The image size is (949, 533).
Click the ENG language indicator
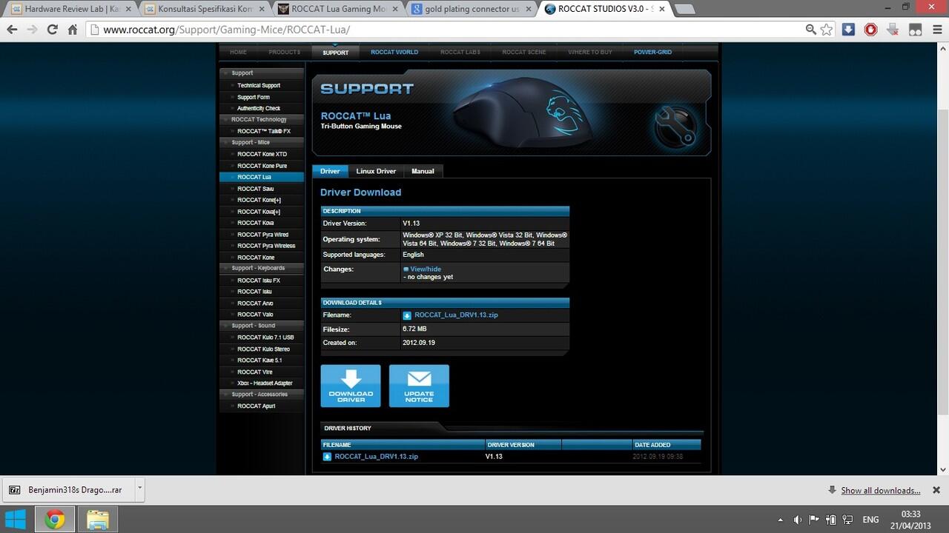point(871,520)
